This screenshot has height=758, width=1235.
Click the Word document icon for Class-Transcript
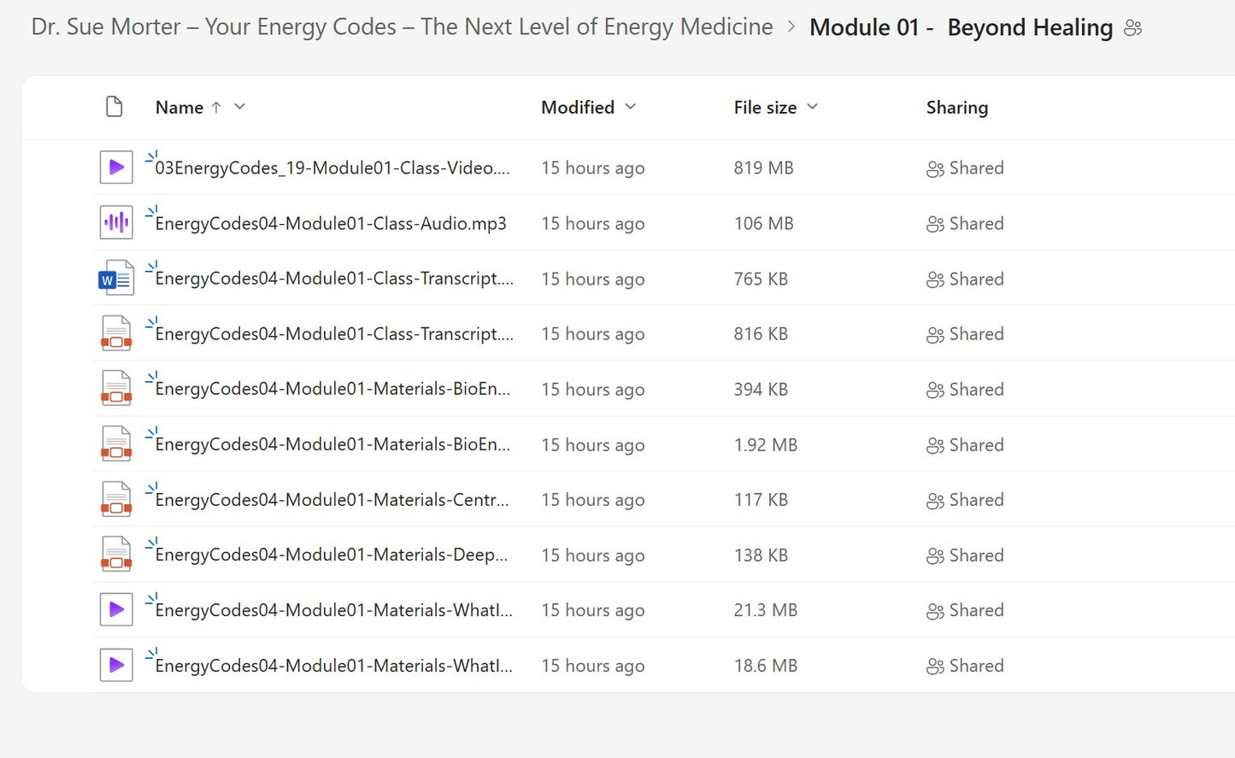[x=116, y=279]
